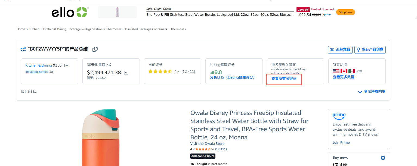
Task: Select the Buy new radio button
Action: click(x=383, y=158)
